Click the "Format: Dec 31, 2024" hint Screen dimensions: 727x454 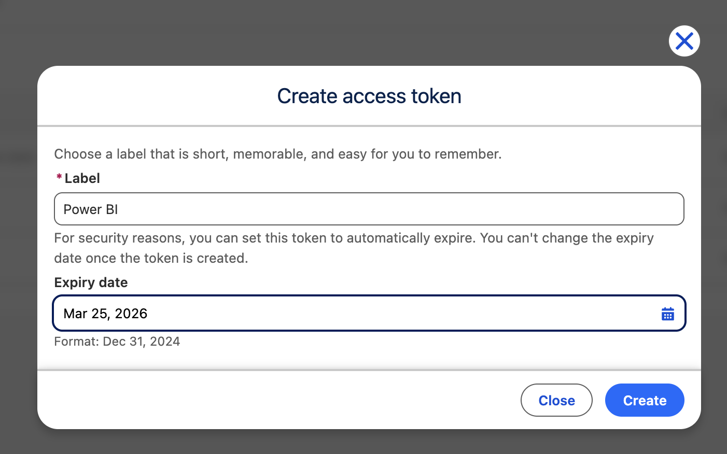[x=117, y=342]
